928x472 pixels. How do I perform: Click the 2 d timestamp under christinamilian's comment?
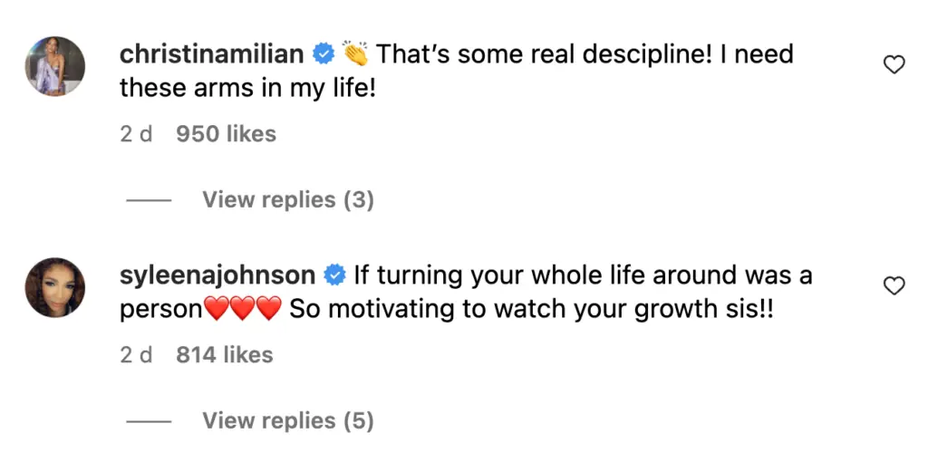click(136, 134)
